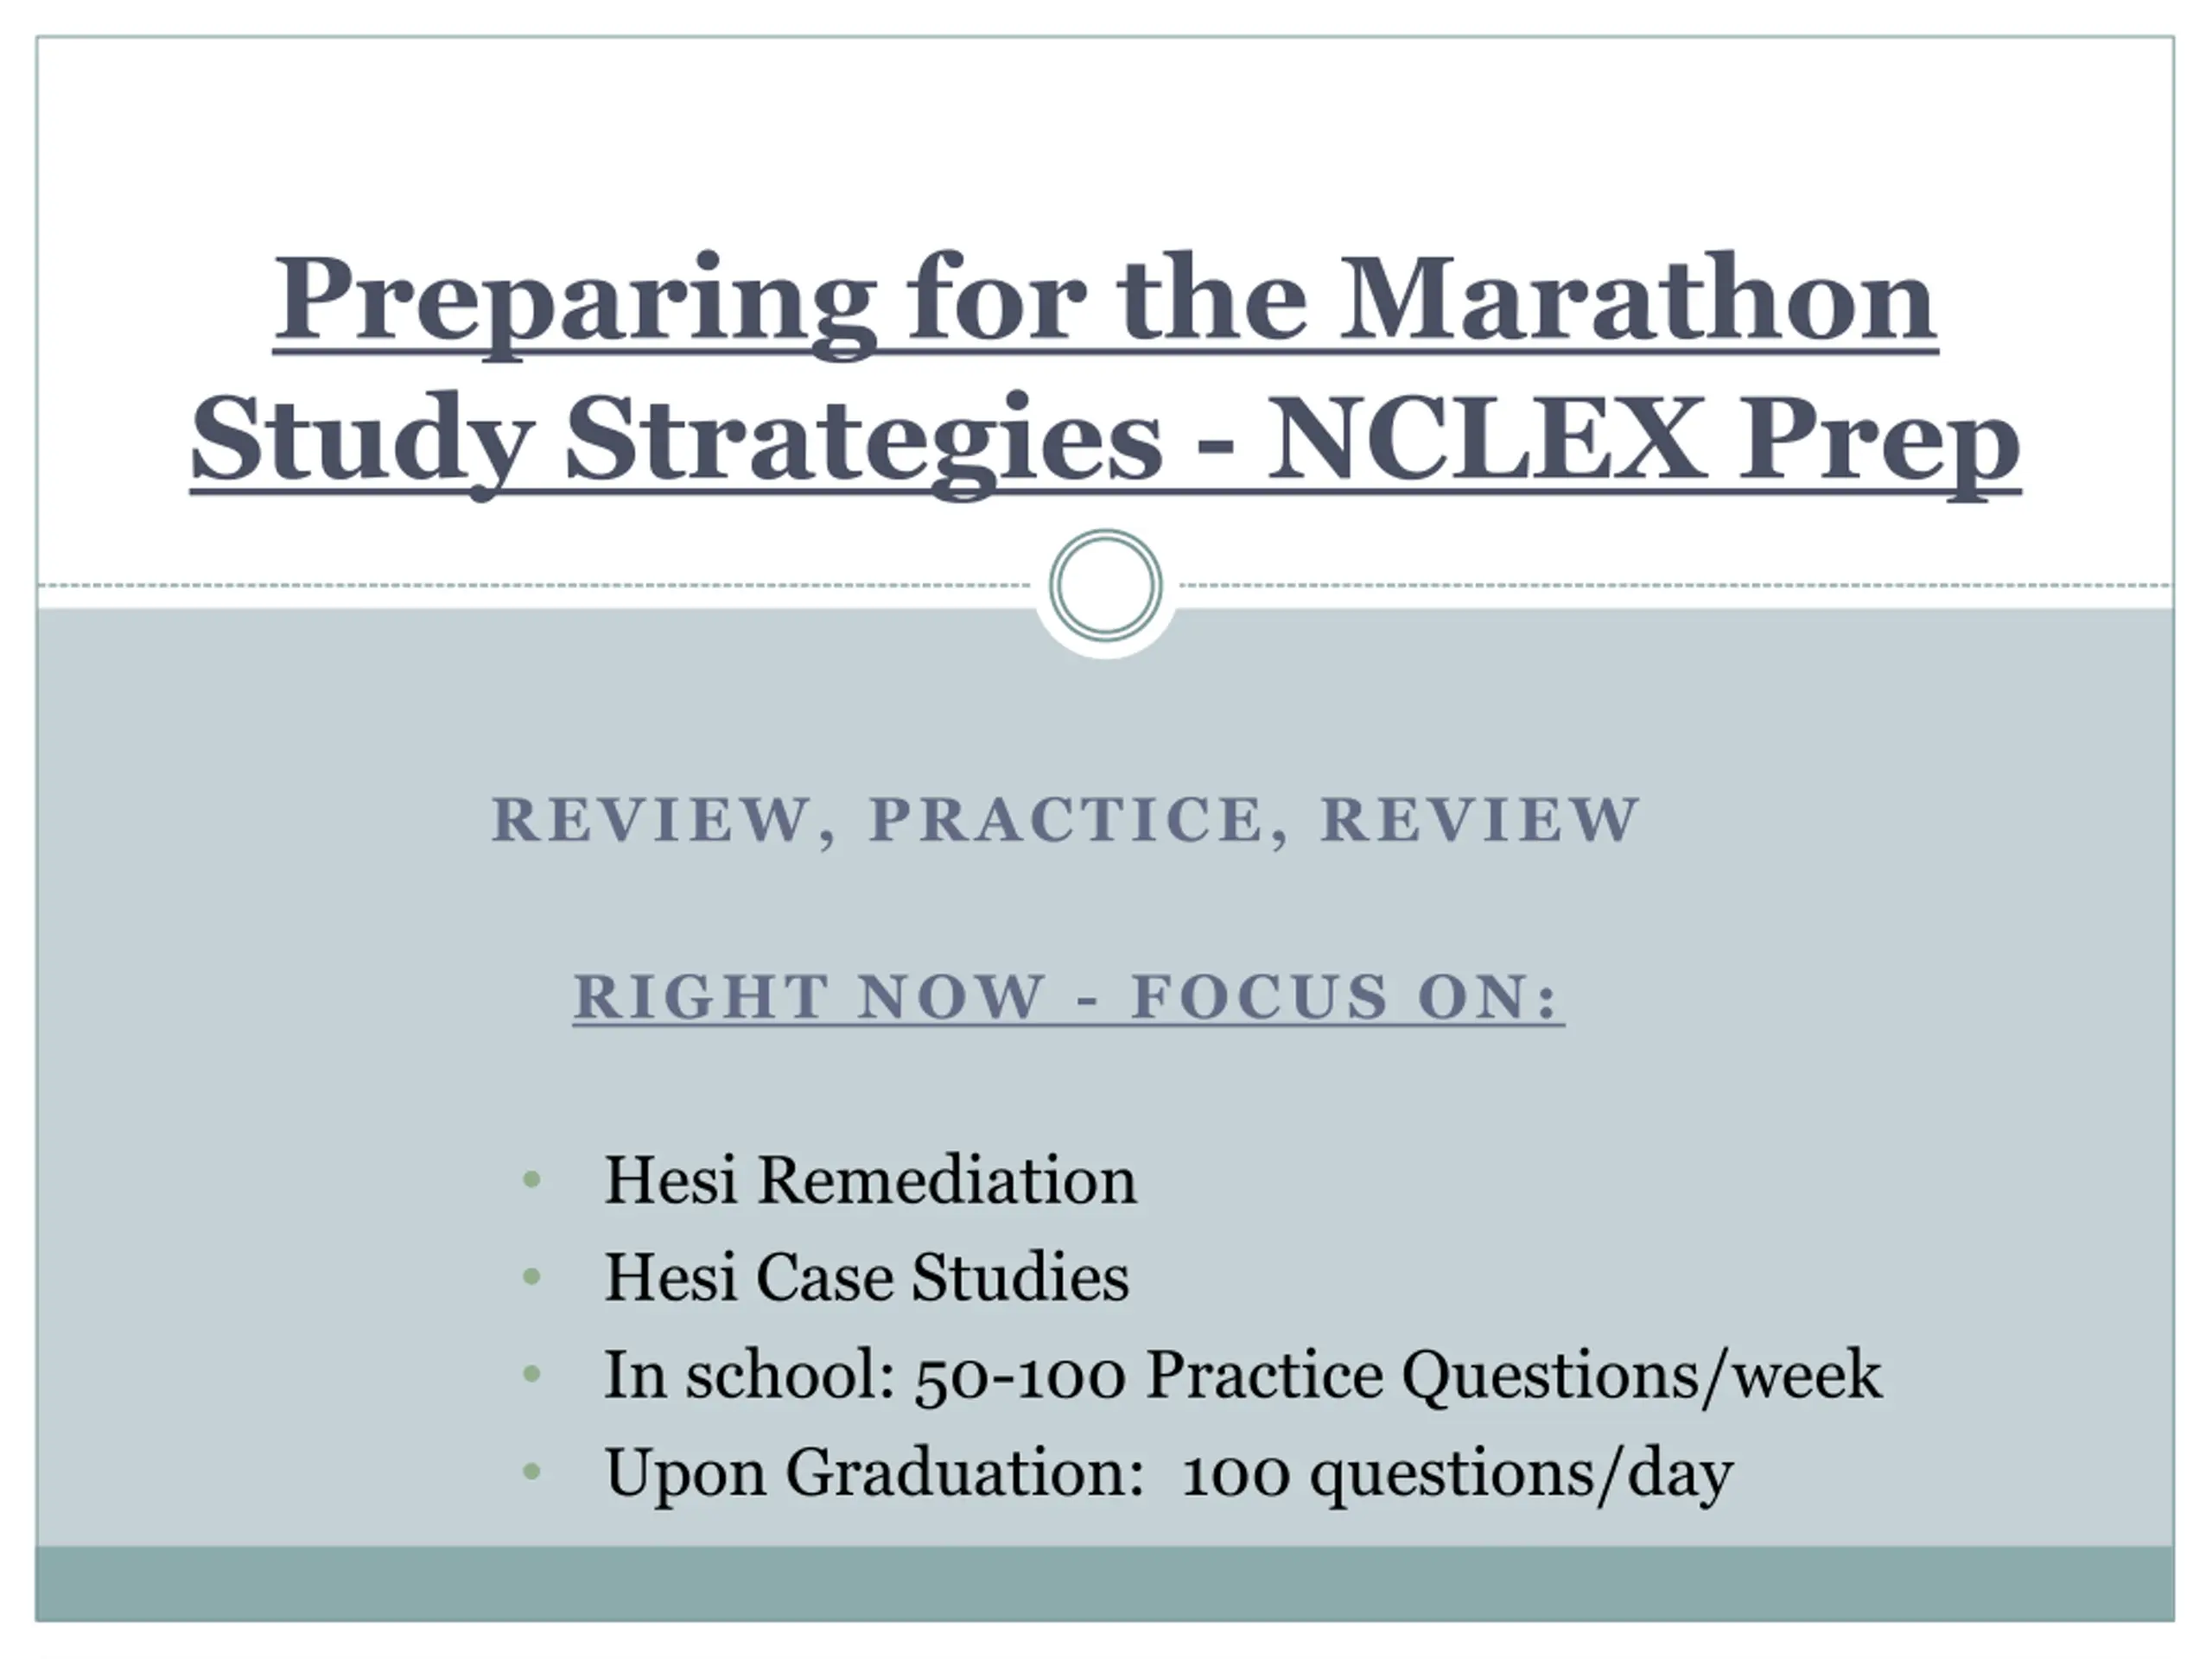Viewport: 2212px width, 1659px height.
Task: Click 'Upon Graduation: 100 questions/day' text
Action: pyautogui.click(x=1168, y=1473)
